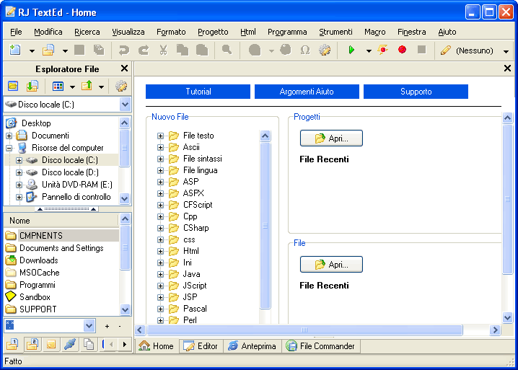
Task: Switch to the Editor tab
Action: [x=201, y=346]
